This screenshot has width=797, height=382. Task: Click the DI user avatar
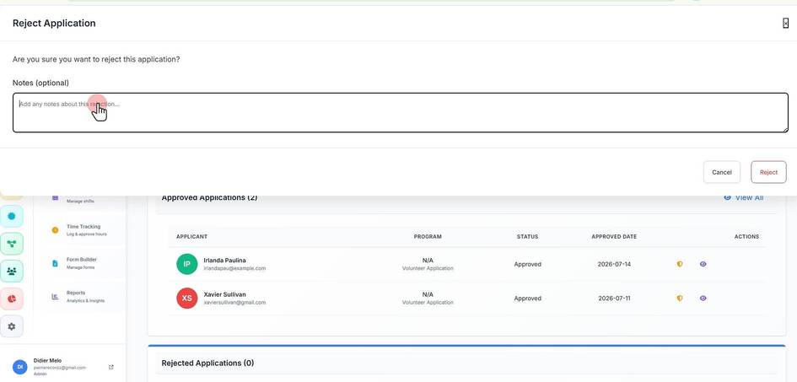click(20, 367)
